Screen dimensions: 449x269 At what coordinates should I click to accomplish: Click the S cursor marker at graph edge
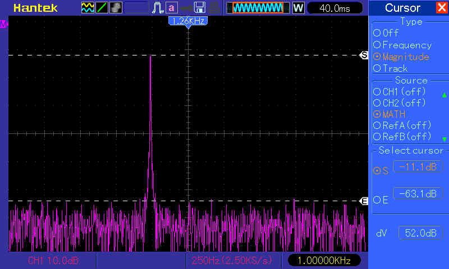point(364,55)
